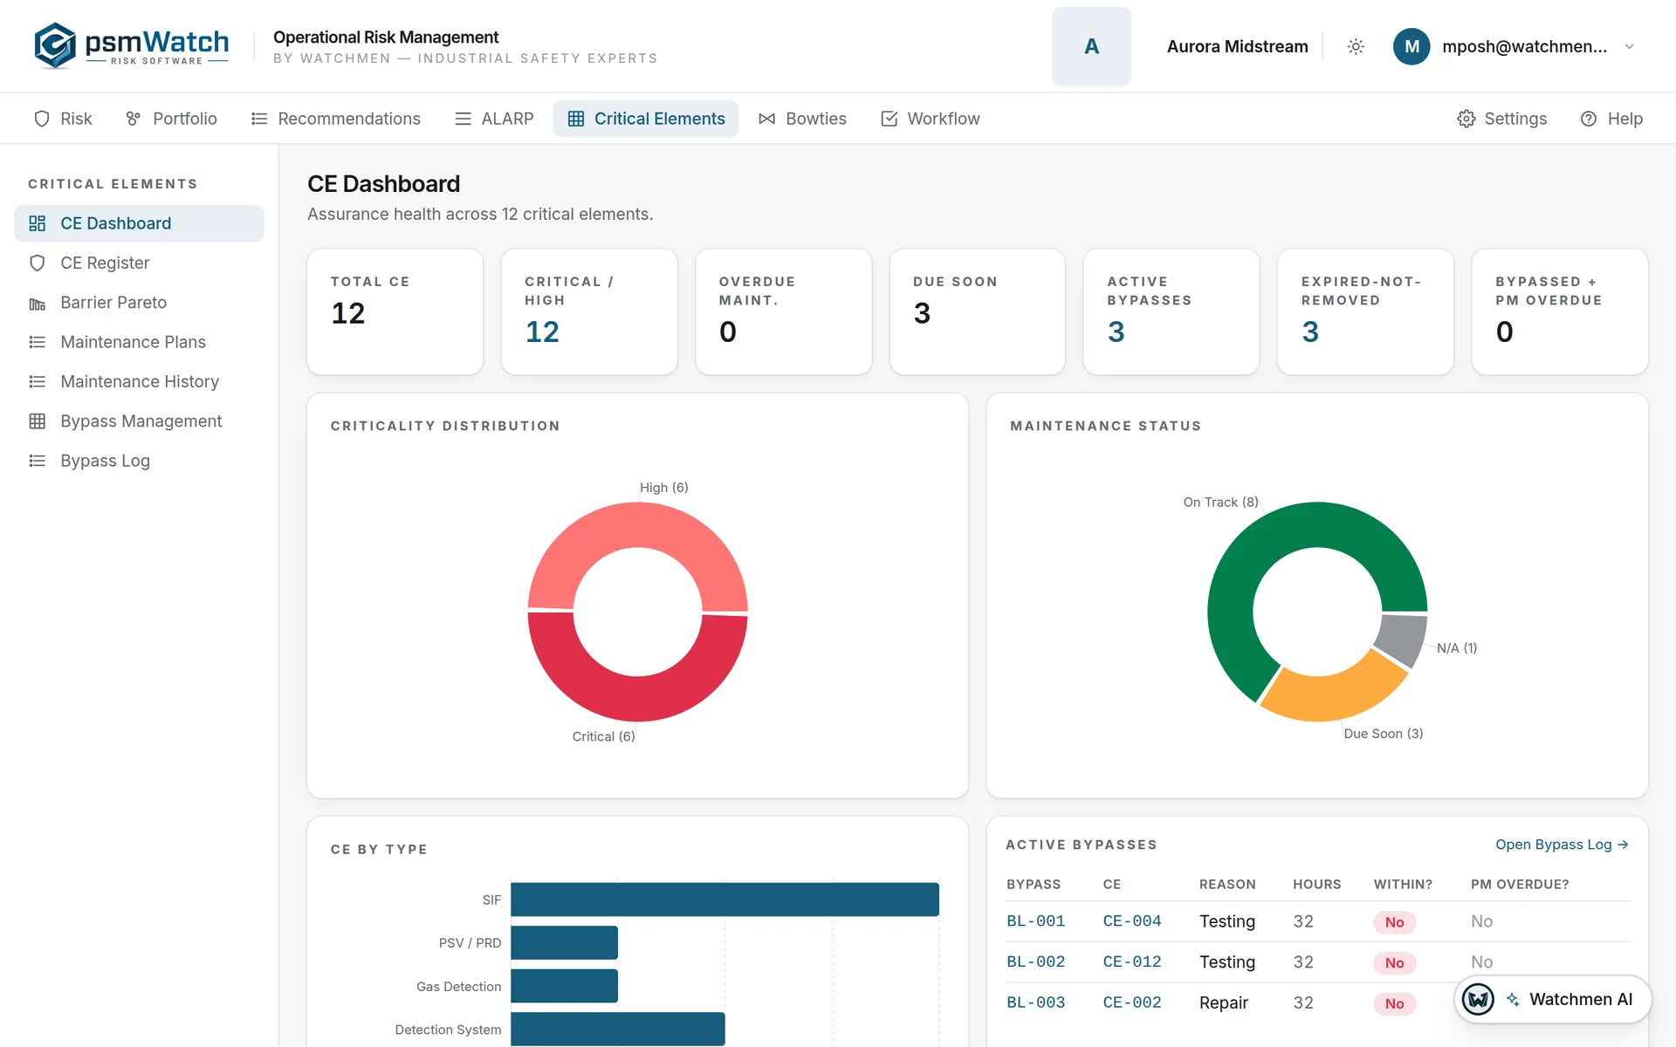The height and width of the screenshot is (1047, 1676).
Task: Go to the ALARP tab
Action: point(494,119)
